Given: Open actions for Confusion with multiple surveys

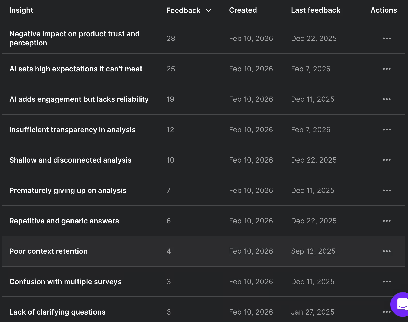Looking at the screenshot, I should 387,282.
